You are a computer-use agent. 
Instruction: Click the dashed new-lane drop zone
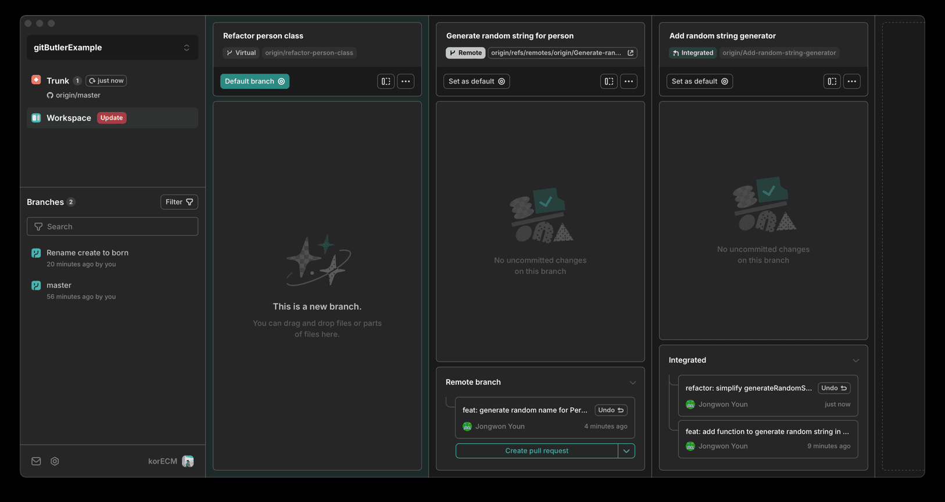click(903, 247)
